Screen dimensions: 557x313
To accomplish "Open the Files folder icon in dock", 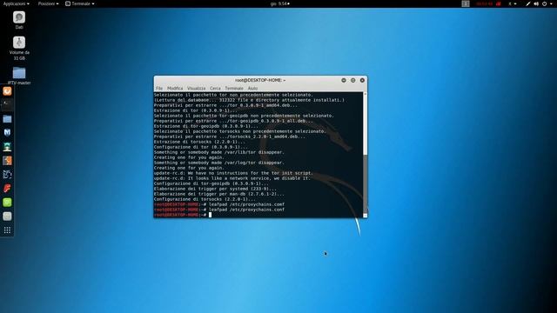I will point(7,118).
